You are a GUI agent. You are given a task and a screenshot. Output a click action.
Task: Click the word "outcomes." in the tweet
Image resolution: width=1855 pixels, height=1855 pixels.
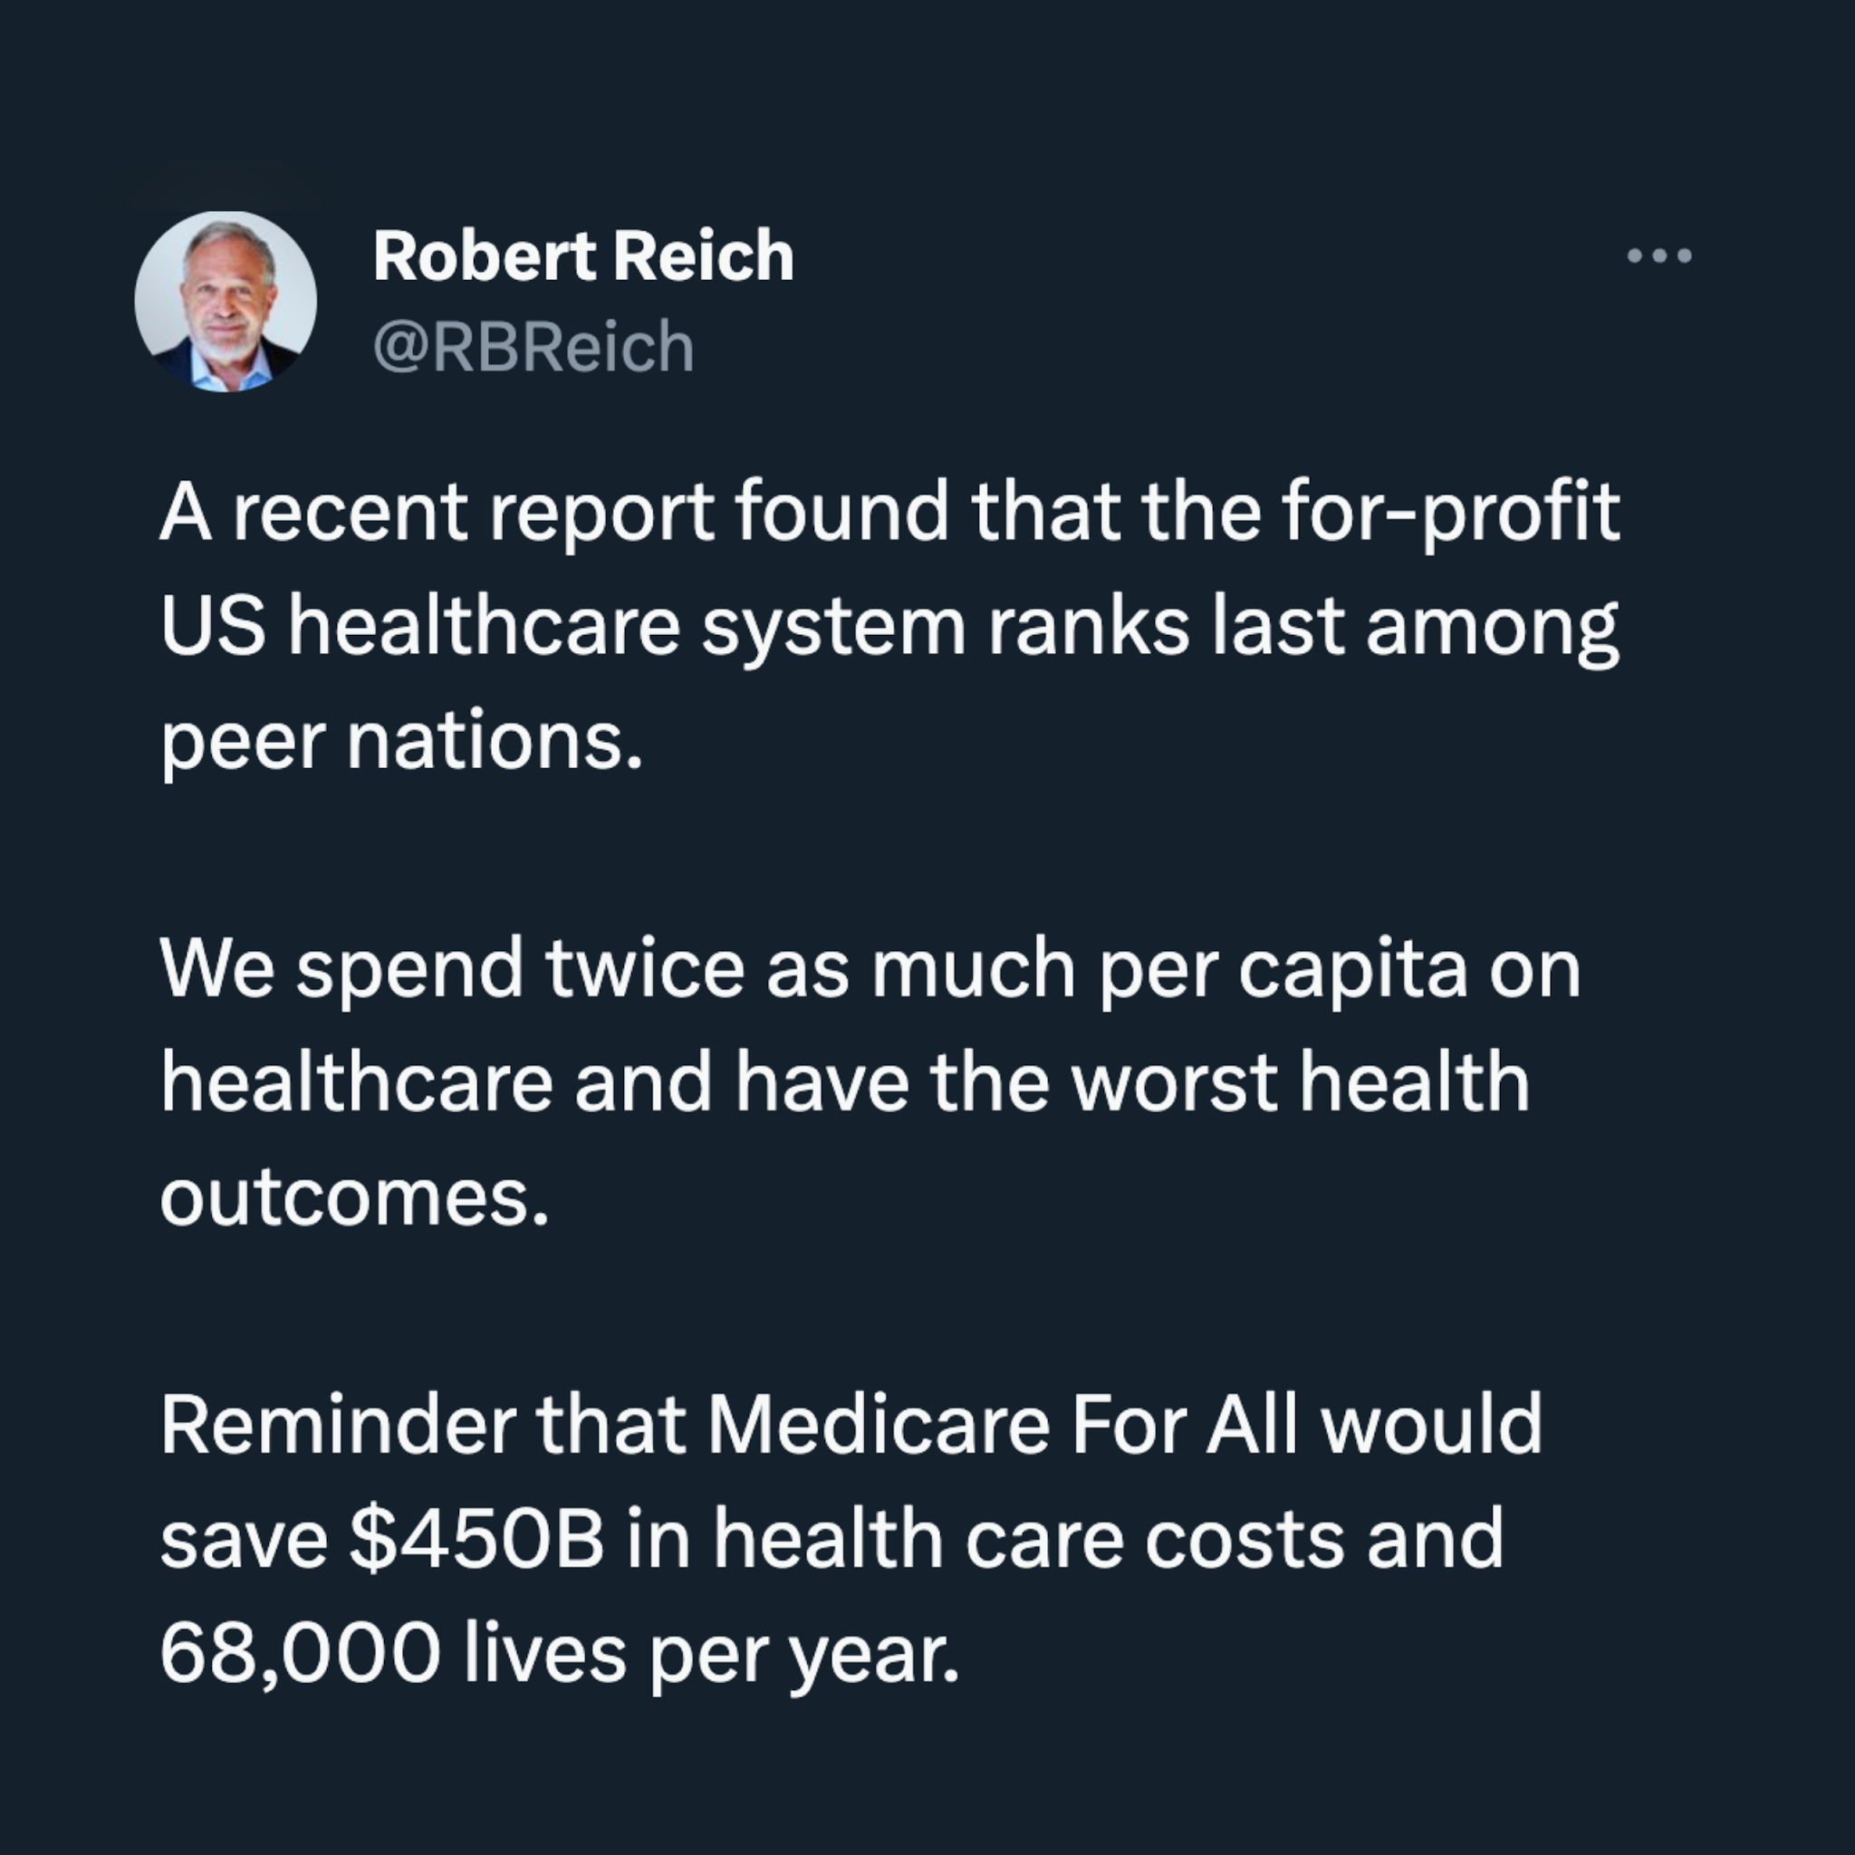354,1197
